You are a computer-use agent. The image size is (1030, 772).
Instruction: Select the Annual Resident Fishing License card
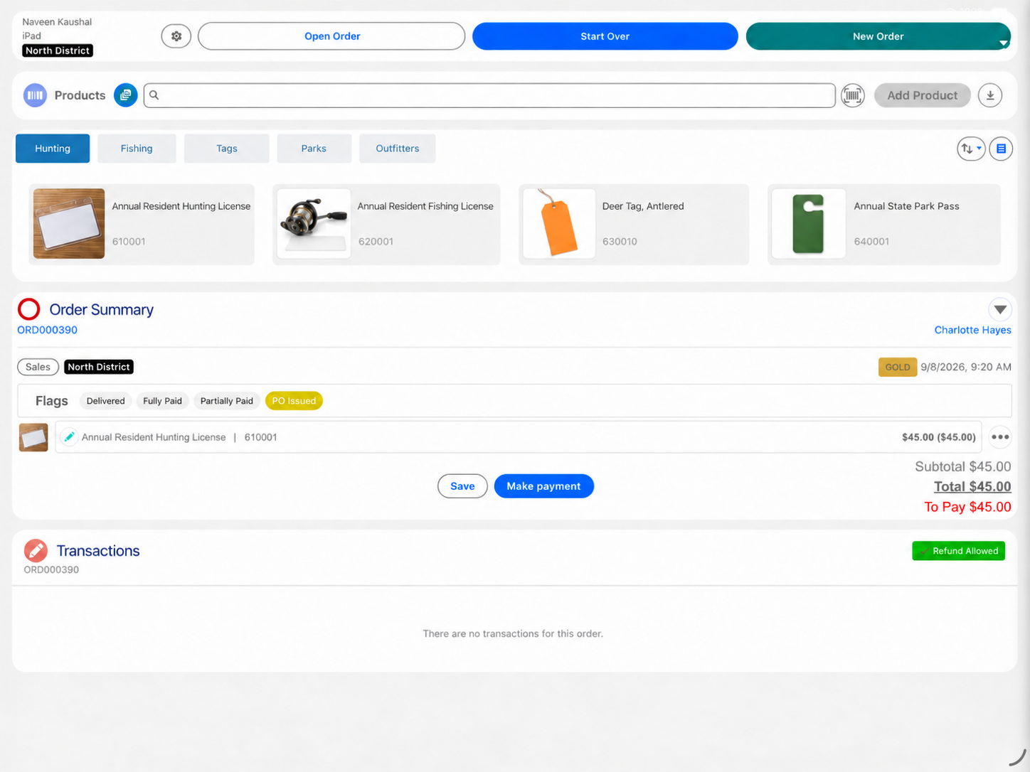386,225
